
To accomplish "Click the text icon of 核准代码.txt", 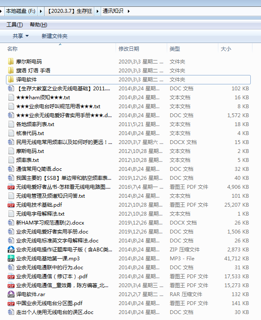I will [x=11, y=133].
